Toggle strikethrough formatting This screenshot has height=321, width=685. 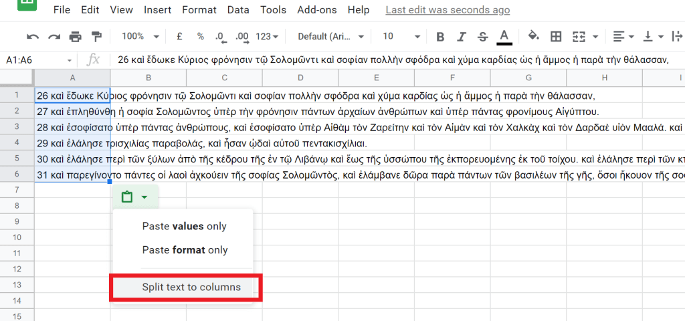coord(482,36)
